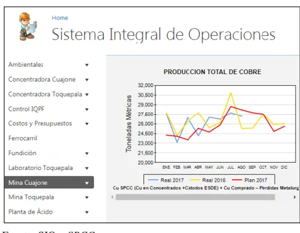Viewport: 300px width, 233px height.
Task: Expand the Concentradora Cuajone dropdown arrow
Action: pos(87,80)
